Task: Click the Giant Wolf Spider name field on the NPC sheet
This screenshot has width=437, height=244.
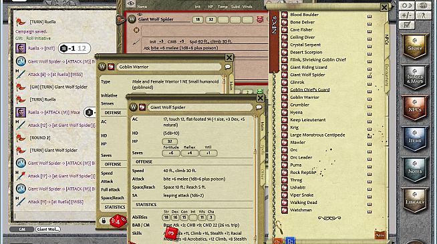Action: point(200,107)
